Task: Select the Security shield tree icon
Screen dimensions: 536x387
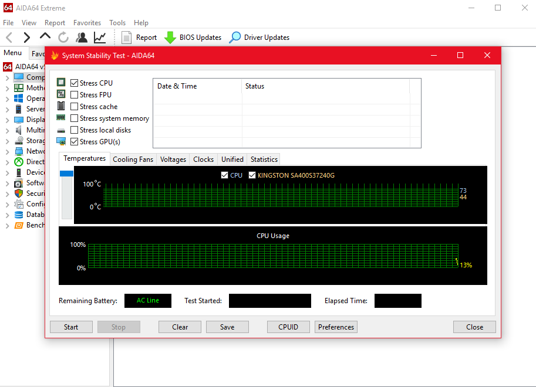Action: pyautogui.click(x=19, y=193)
